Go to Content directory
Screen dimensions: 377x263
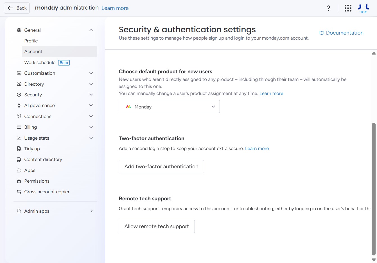(43, 159)
